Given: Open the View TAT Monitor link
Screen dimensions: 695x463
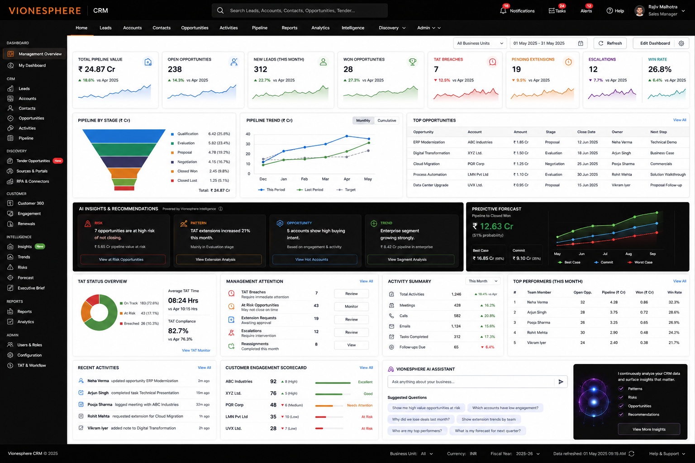Looking at the screenshot, I should point(196,350).
